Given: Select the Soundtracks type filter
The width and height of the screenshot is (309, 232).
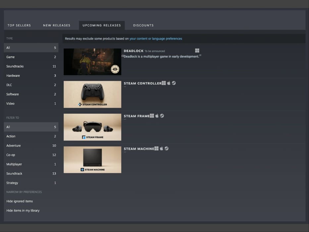Looking at the screenshot, I should (x=15, y=66).
